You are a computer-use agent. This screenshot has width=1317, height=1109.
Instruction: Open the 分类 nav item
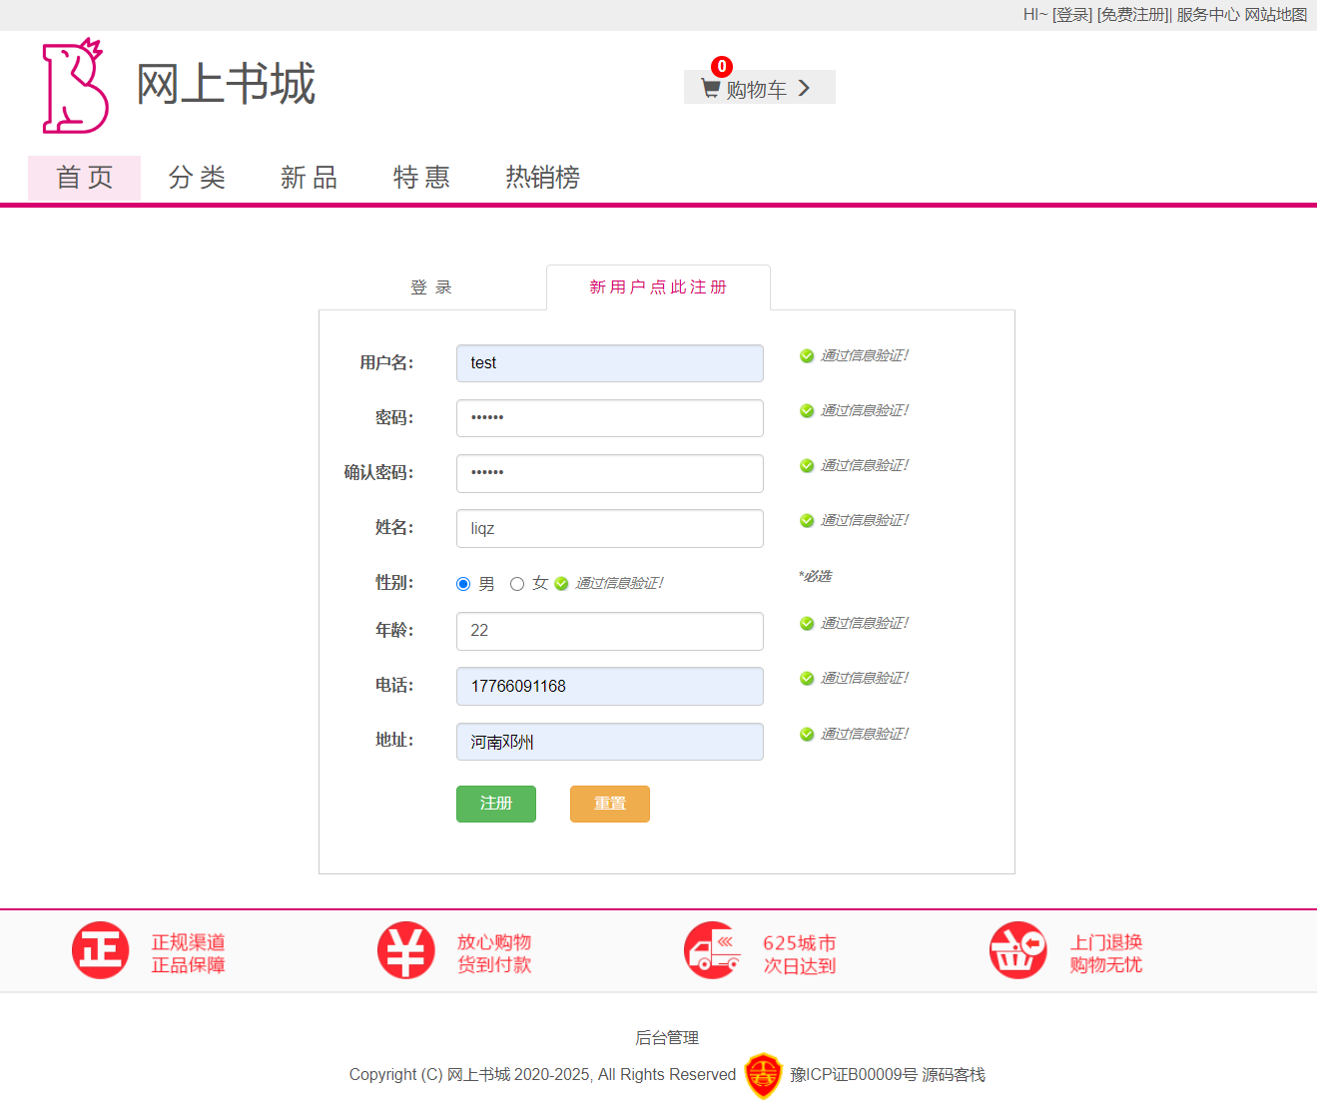tap(197, 178)
